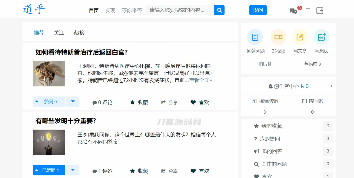
Task: Click the search magnifier icon
Action: (x=219, y=10)
